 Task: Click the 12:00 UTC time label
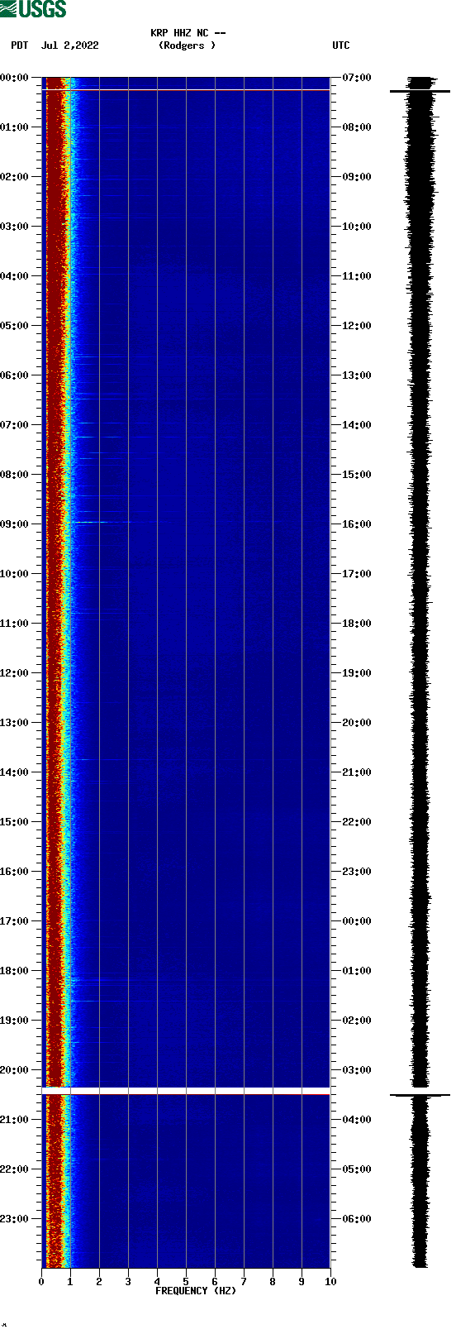(357, 326)
